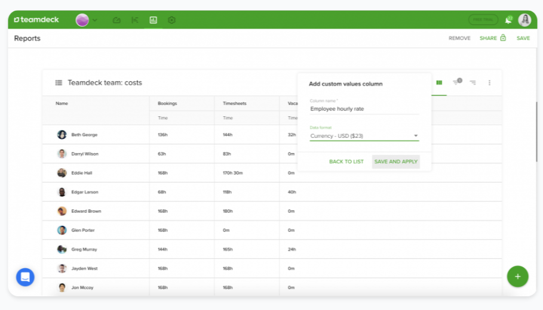Select the Edward Brown name
543x310 pixels.
86,211
